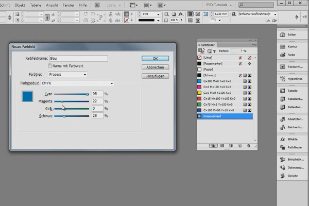Open the Hilfe menu
The image size is (309, 206).
(83, 5)
